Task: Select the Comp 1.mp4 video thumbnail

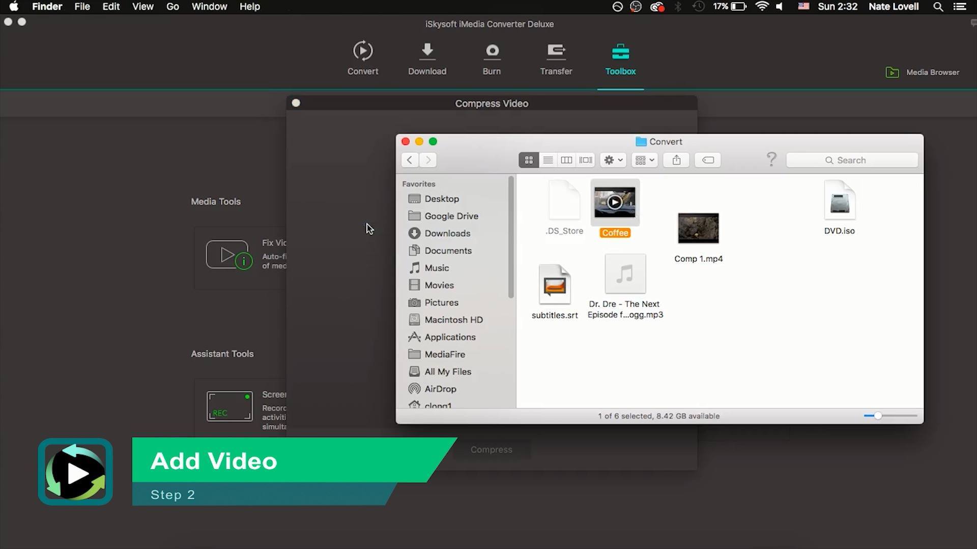Action: point(698,228)
